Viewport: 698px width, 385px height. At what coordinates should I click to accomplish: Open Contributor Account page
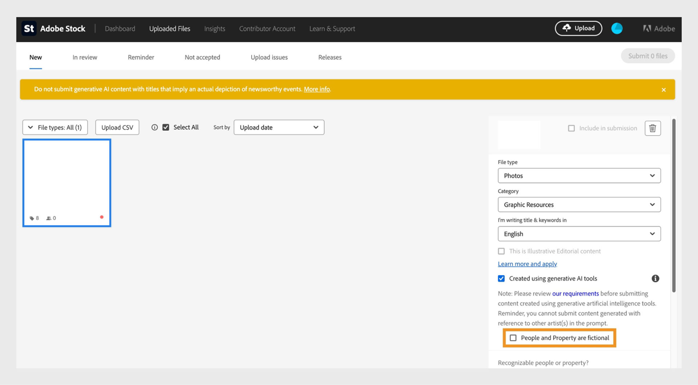pos(267,29)
